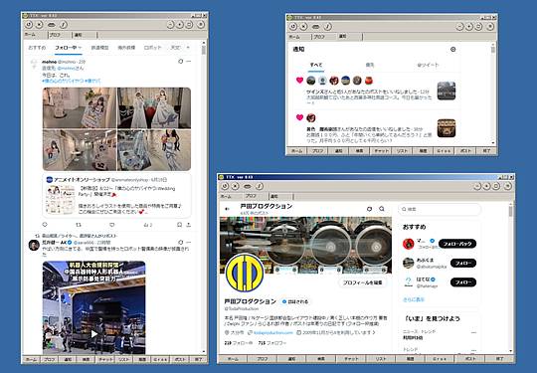The image size is (537, 373).
Task: Click left timeline window vertical scrollbar
Action: pyautogui.click(x=204, y=197)
